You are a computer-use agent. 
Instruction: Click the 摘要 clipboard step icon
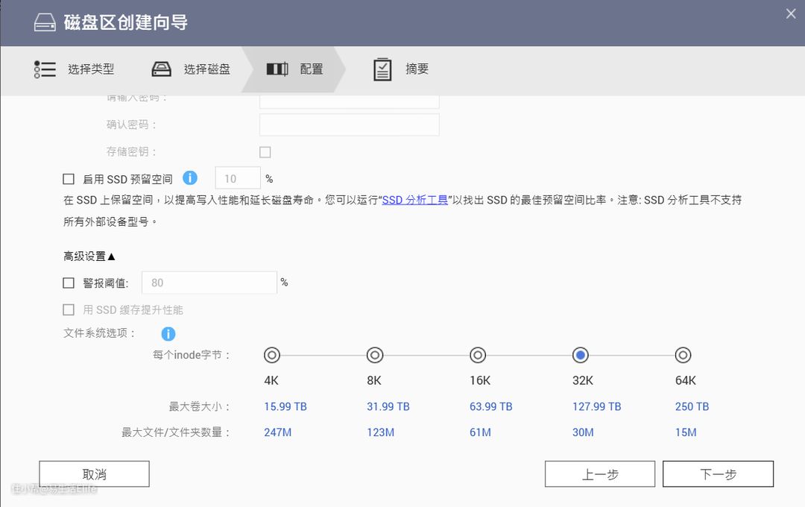[382, 69]
